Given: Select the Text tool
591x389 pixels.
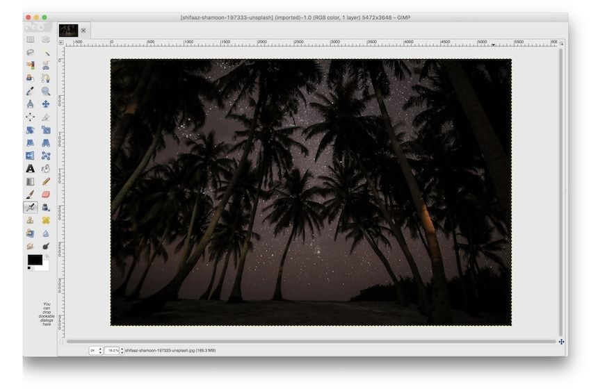Looking at the screenshot, I should [30, 169].
